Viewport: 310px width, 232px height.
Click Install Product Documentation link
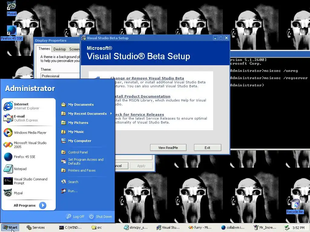[143, 96]
